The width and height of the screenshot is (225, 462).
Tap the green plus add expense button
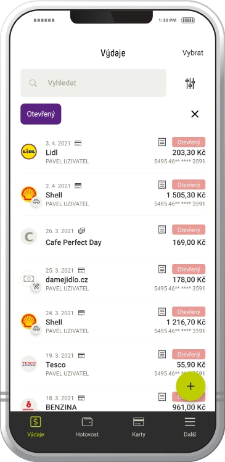click(190, 386)
